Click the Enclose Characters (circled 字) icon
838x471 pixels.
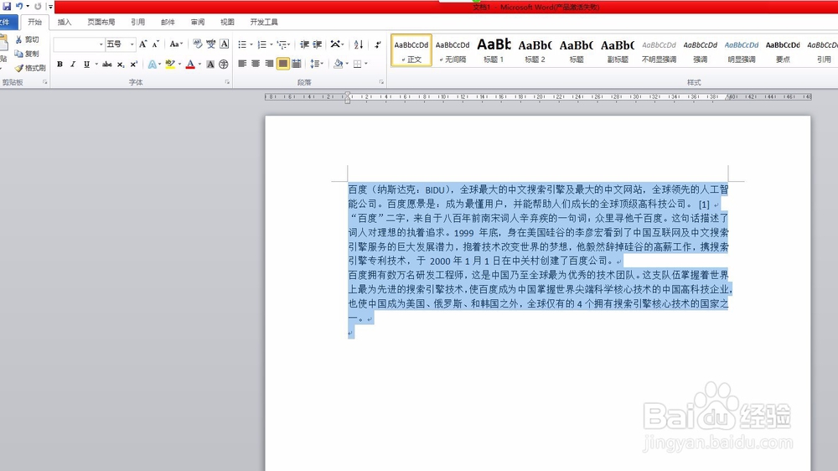pyautogui.click(x=224, y=65)
